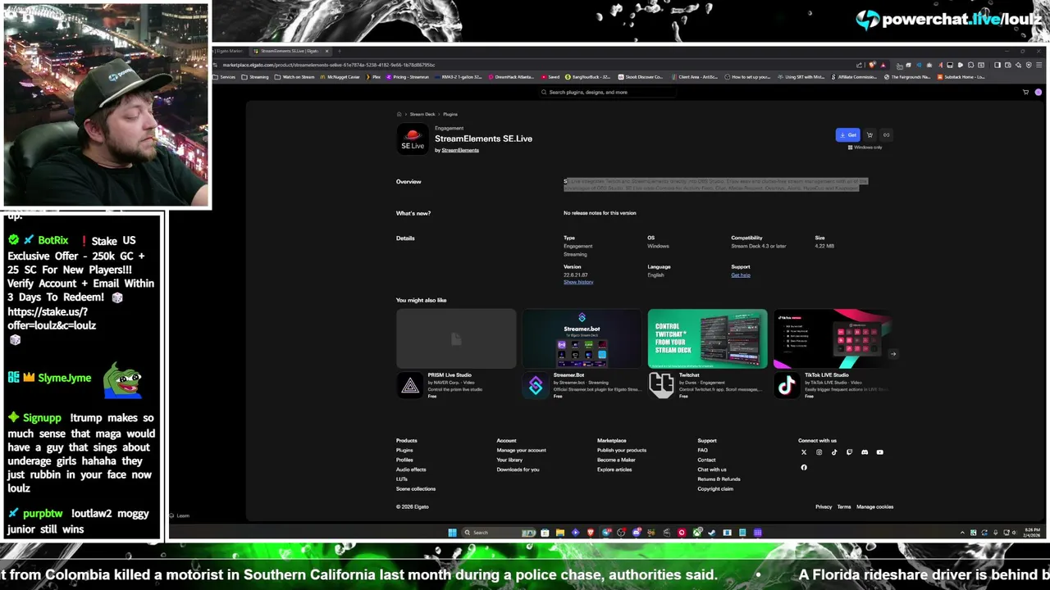Open a new browser tab with plus
1050x590 pixels.
click(x=339, y=51)
